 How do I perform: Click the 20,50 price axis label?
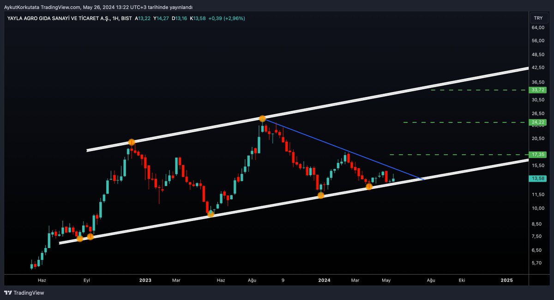click(538, 139)
